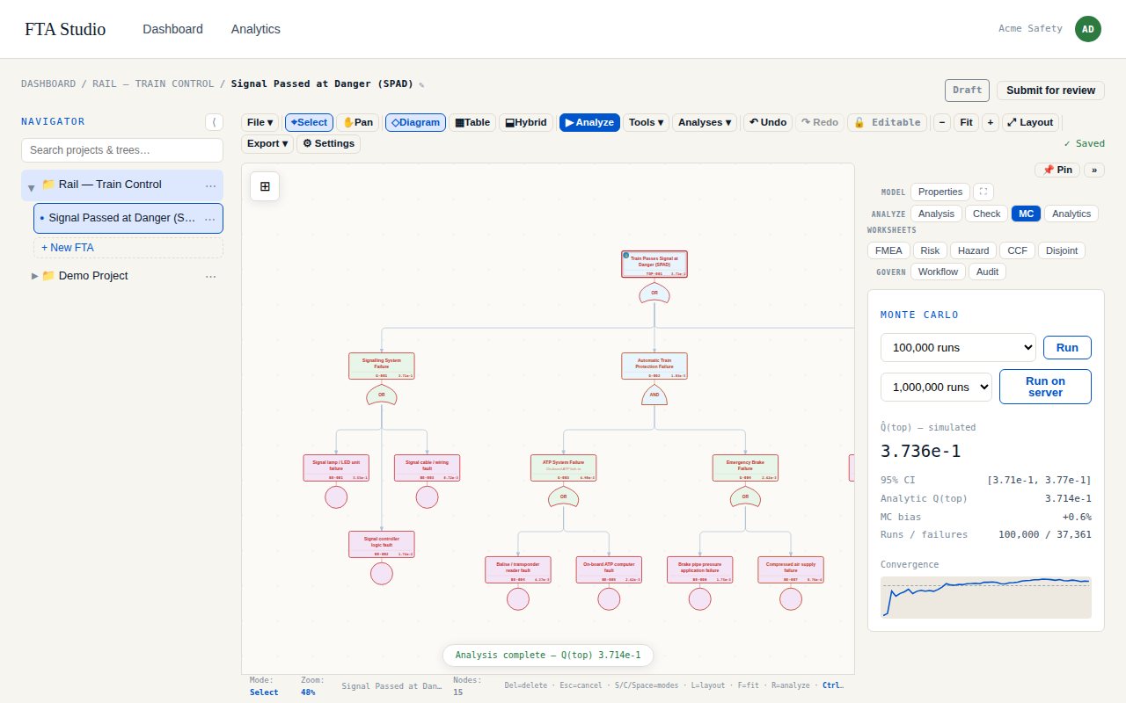The width and height of the screenshot is (1126, 703).
Task: Open the 1,000,000 runs server dropdown
Action: point(936,387)
